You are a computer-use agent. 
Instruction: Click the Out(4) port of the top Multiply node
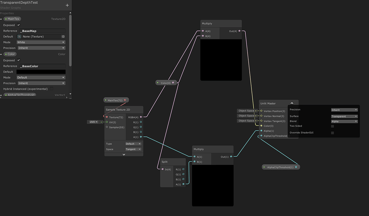pos(240,32)
